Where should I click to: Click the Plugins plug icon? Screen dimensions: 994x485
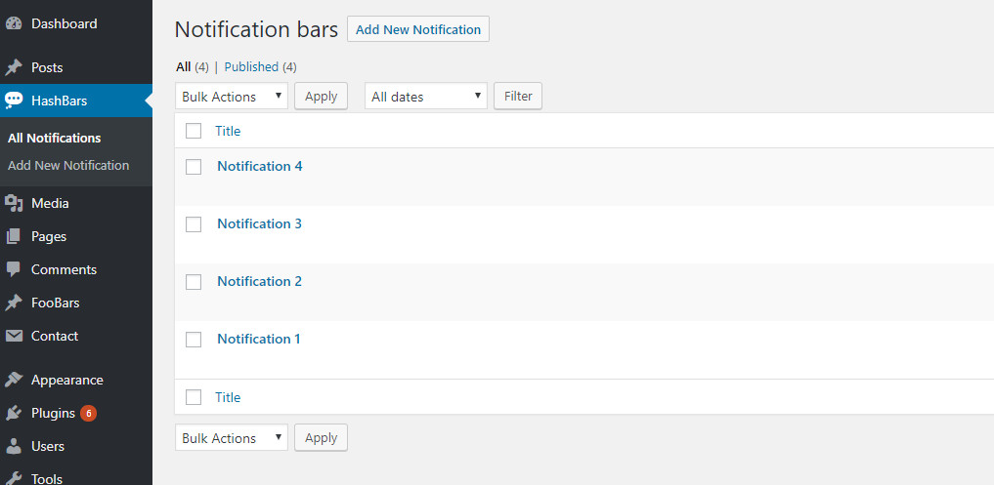(14, 413)
